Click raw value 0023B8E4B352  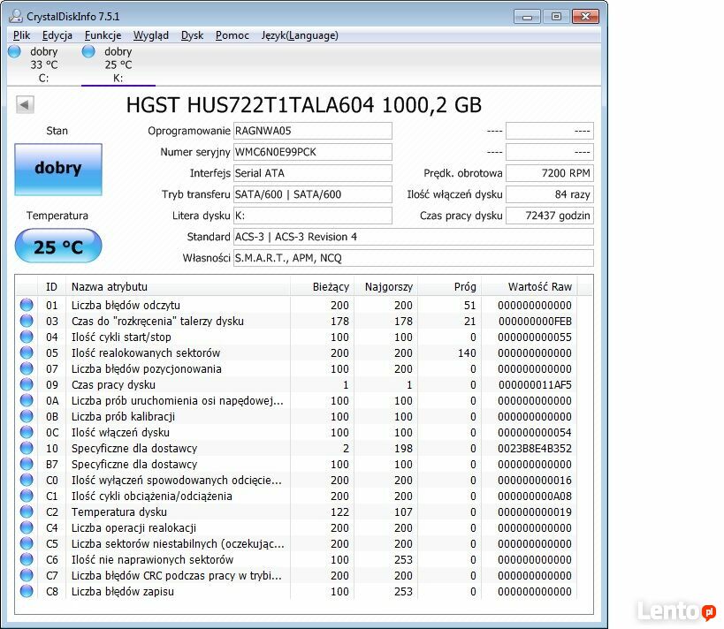[x=535, y=448]
